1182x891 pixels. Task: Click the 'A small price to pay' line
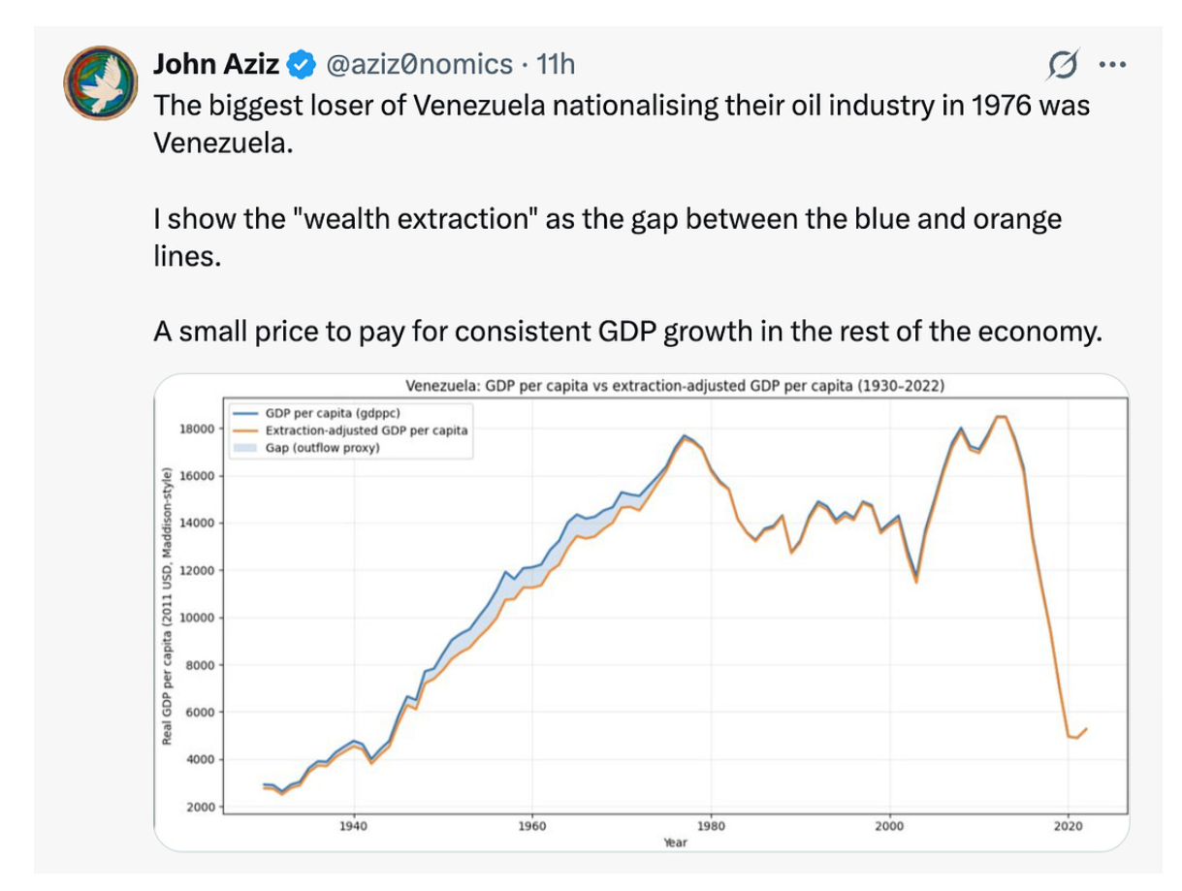[627, 332]
